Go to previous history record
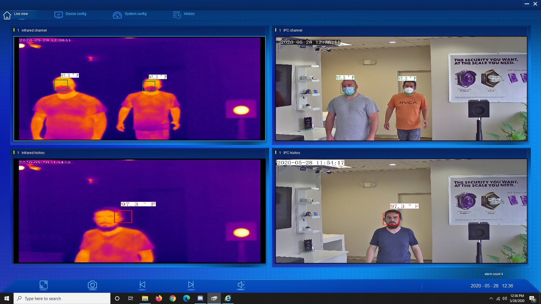 pyautogui.click(x=142, y=285)
